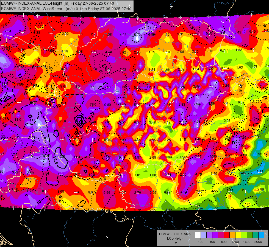Click the map value 5.85

[x=226, y=103]
